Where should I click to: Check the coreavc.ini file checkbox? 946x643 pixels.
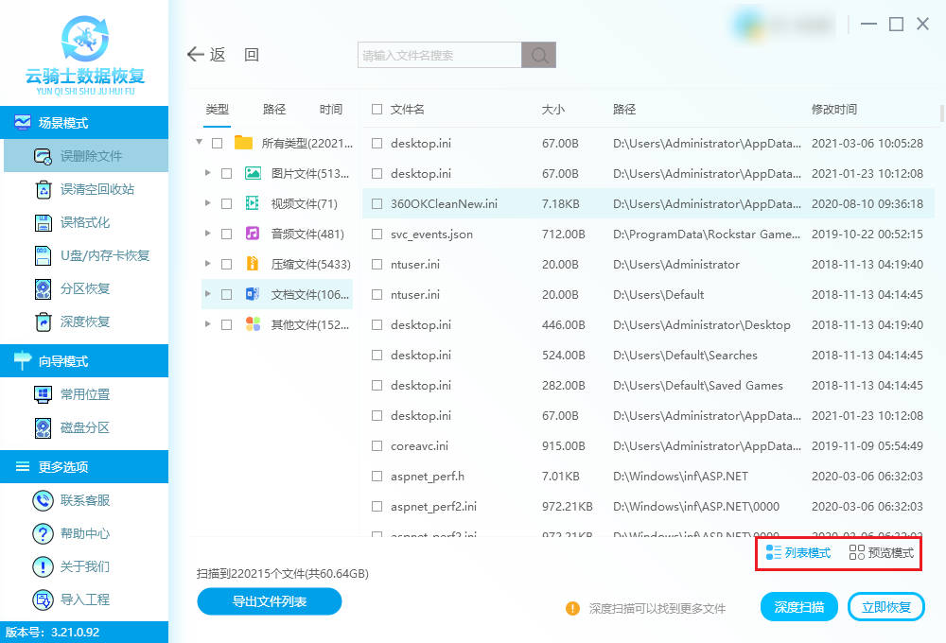point(377,445)
